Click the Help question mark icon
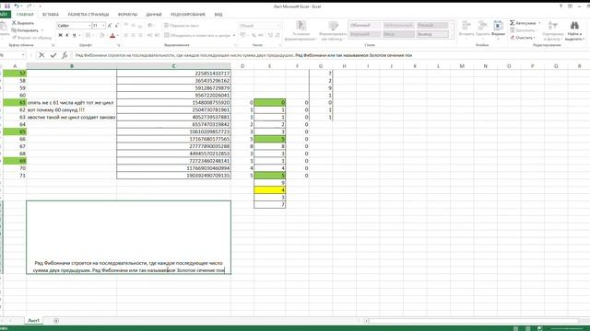This screenshot has width=590, height=331. (x=560, y=6)
